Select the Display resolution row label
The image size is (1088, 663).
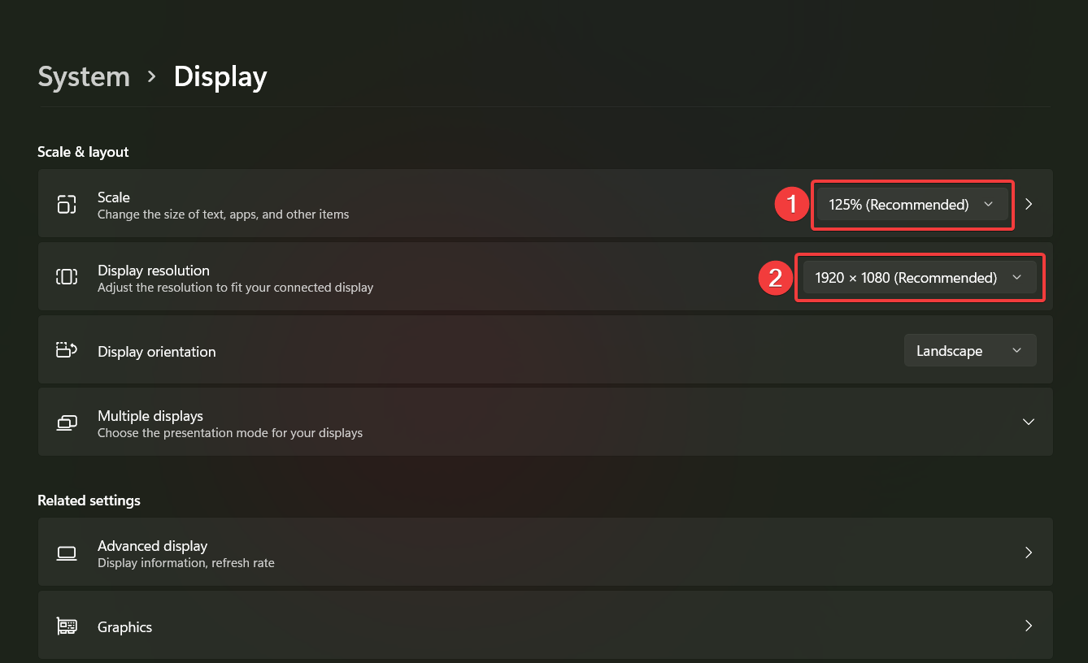pos(154,271)
